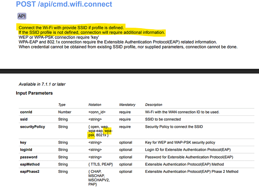Select the Input Parameters section heading

coord(34,93)
